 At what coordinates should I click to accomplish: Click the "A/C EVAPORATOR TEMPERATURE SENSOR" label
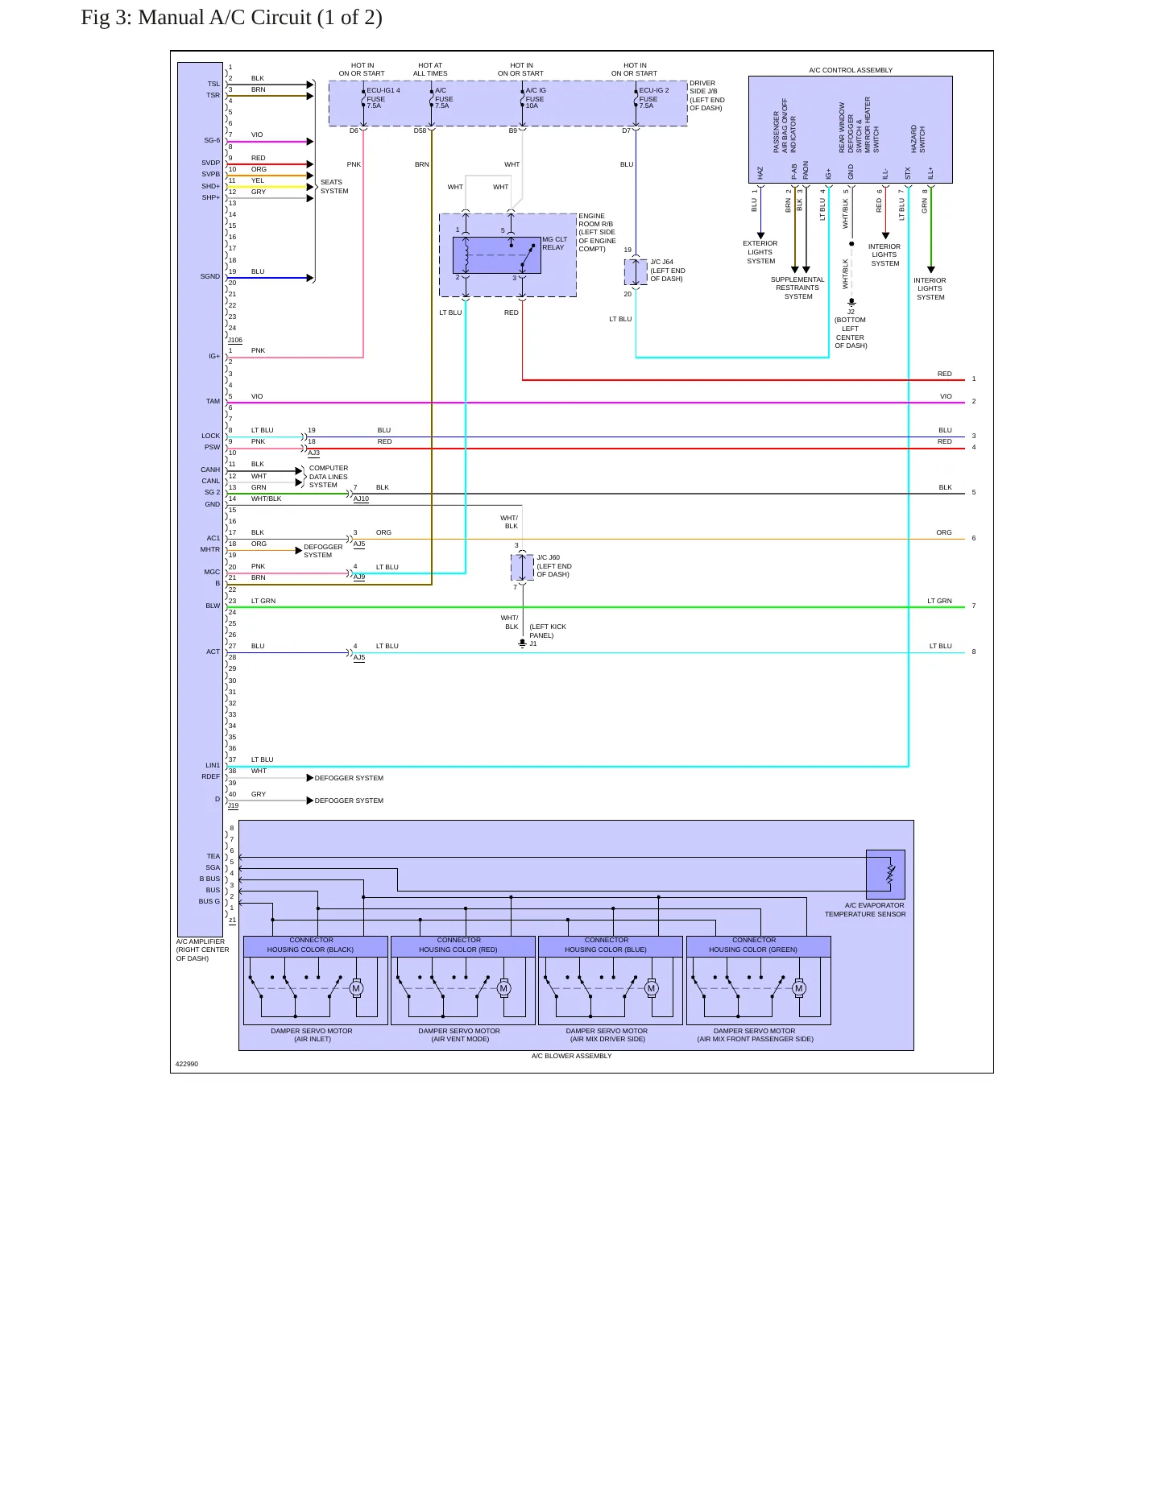coord(865,910)
